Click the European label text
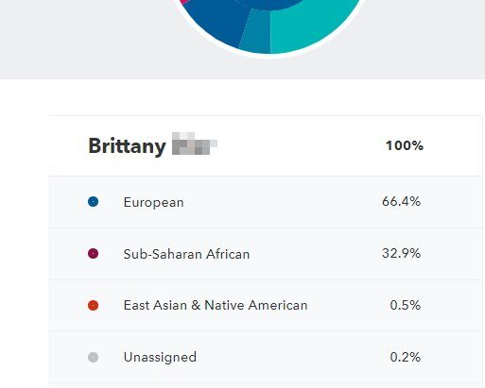485x388 pixels. (x=153, y=202)
